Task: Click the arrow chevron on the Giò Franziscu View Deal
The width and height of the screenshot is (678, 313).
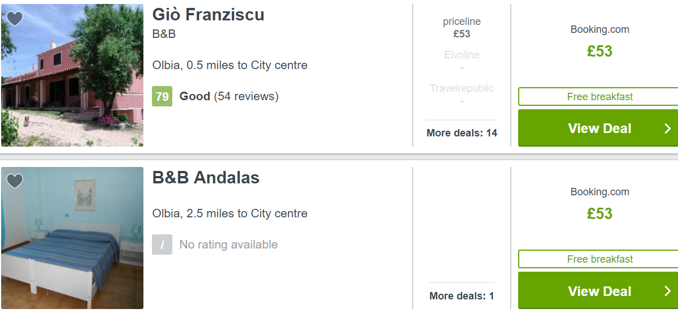Action: [668, 128]
